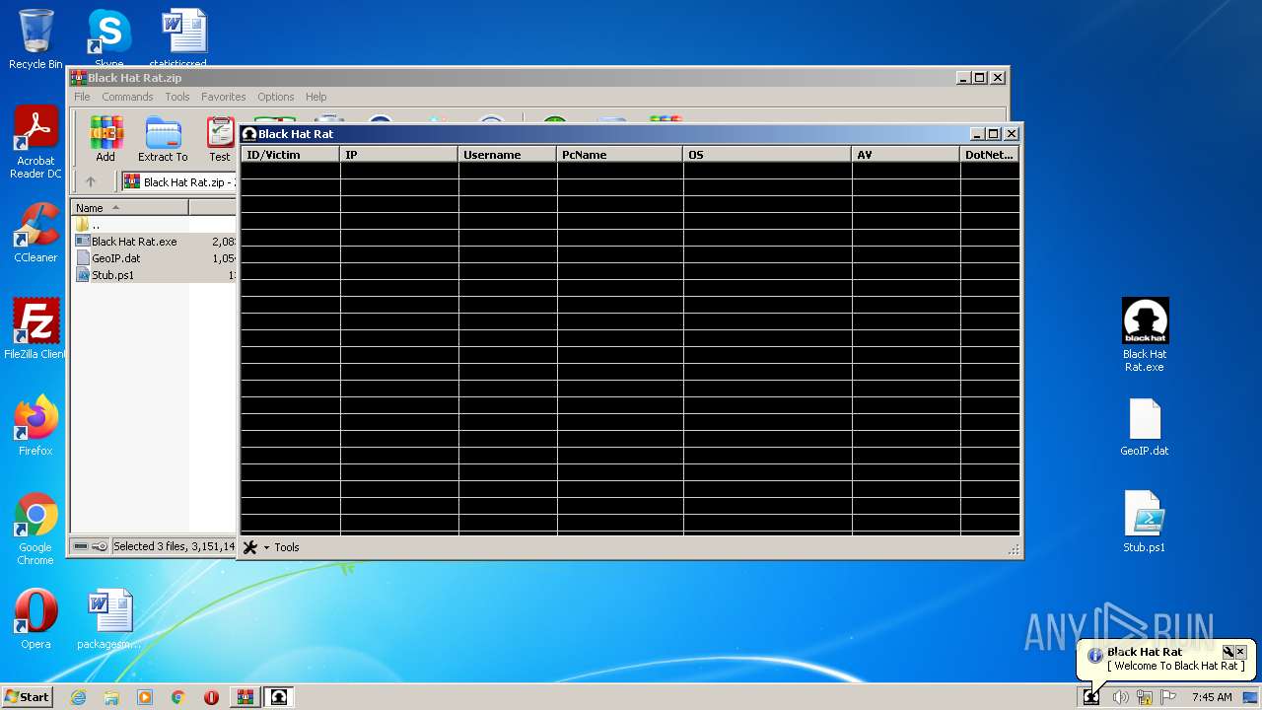Open Windows Media Player from taskbar
Screen dimensions: 1262x710
point(145,697)
